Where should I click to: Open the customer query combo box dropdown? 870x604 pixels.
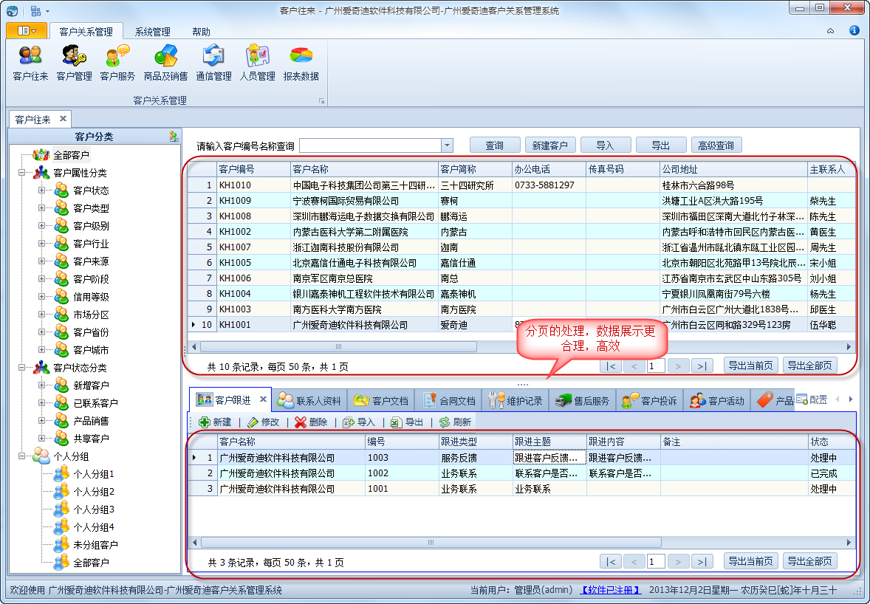click(x=448, y=145)
